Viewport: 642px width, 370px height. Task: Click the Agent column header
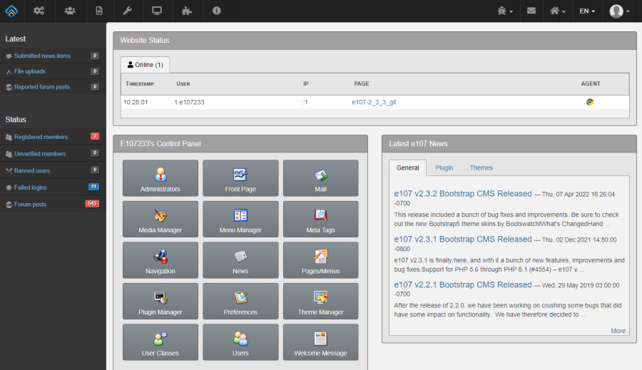(591, 84)
